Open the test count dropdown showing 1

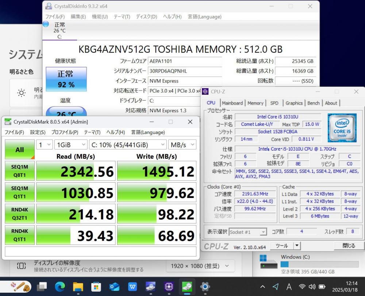[45, 145]
